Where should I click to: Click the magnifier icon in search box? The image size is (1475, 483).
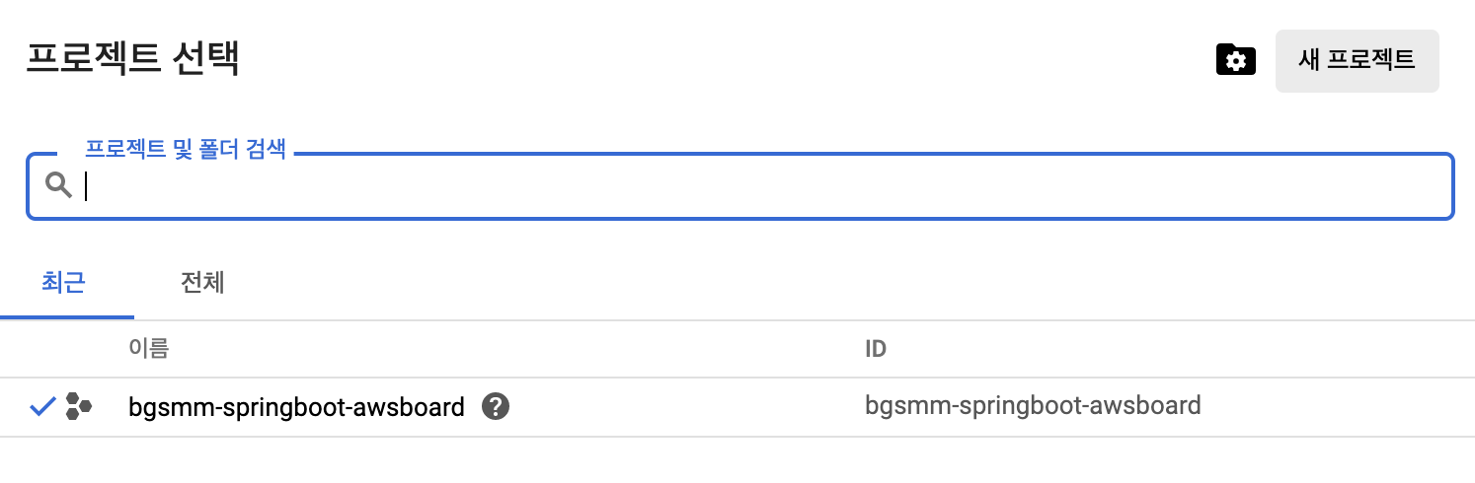59,185
